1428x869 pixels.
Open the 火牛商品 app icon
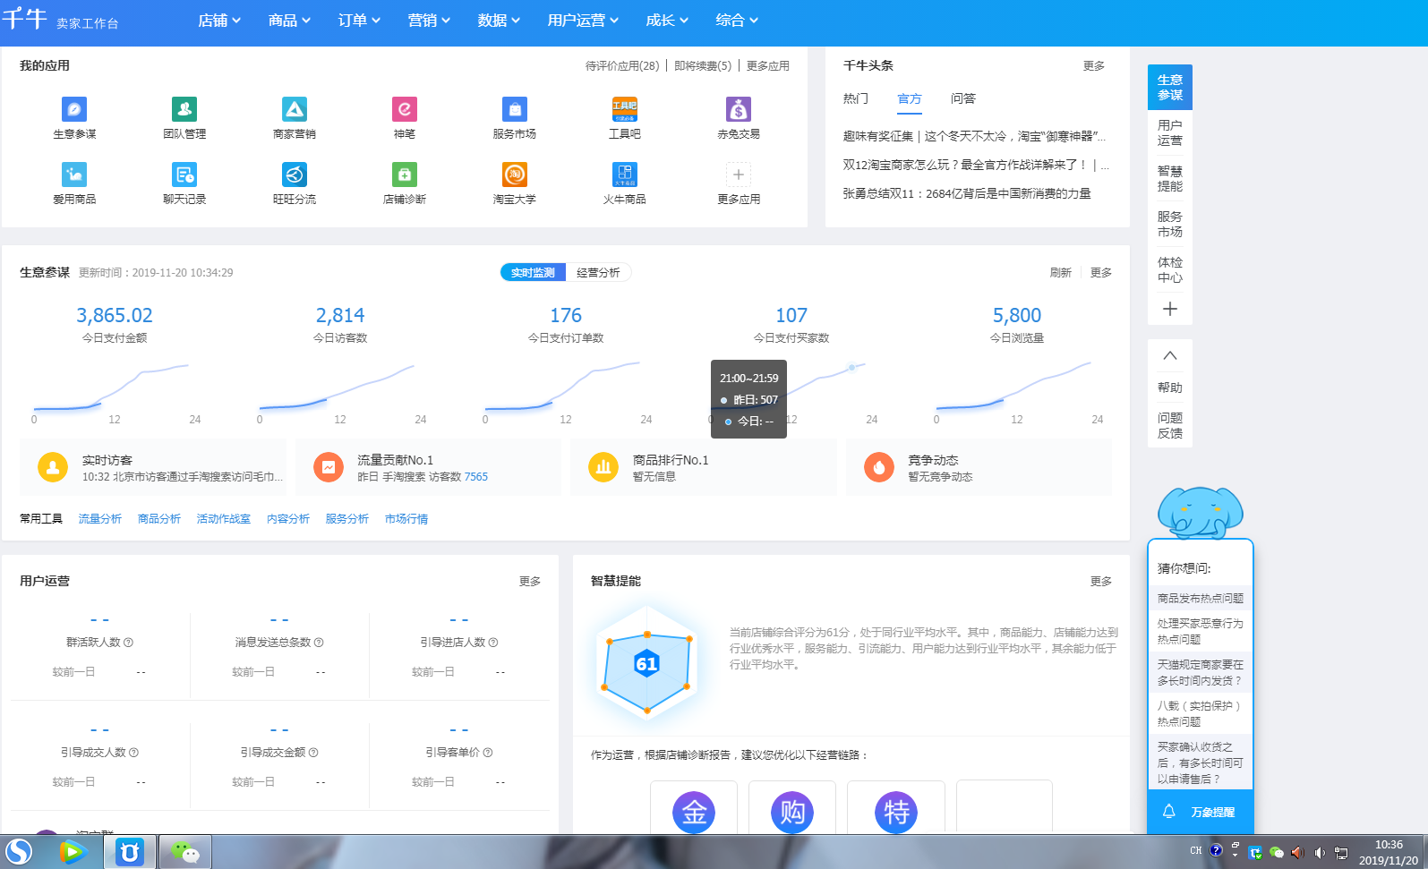point(625,175)
